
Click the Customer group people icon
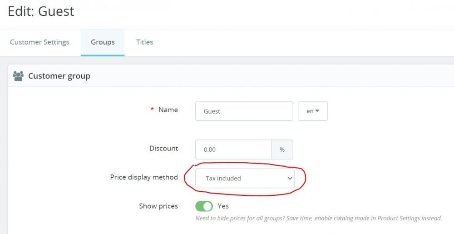click(x=18, y=76)
